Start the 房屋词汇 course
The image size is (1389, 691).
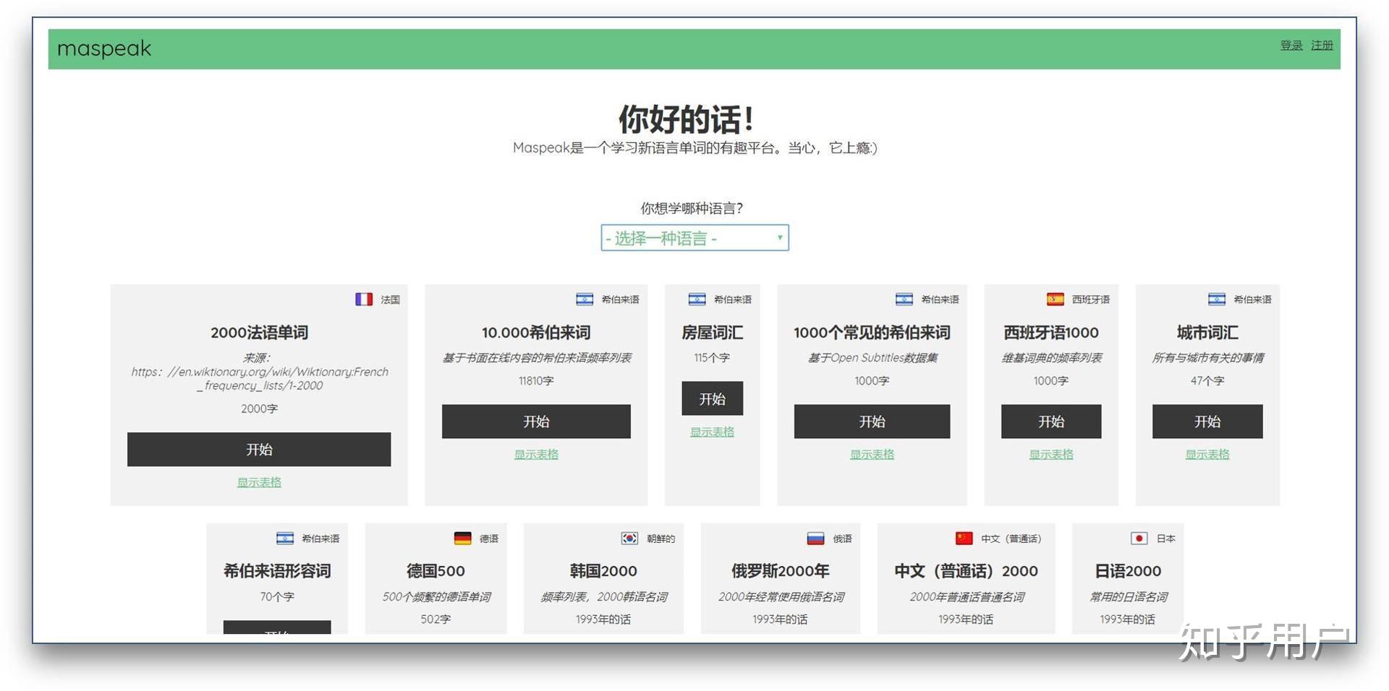[712, 398]
